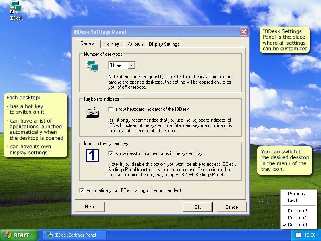Click the keyboard icon in Keyboard indicator section
Viewport: 321px width, 241px height.
point(92,112)
